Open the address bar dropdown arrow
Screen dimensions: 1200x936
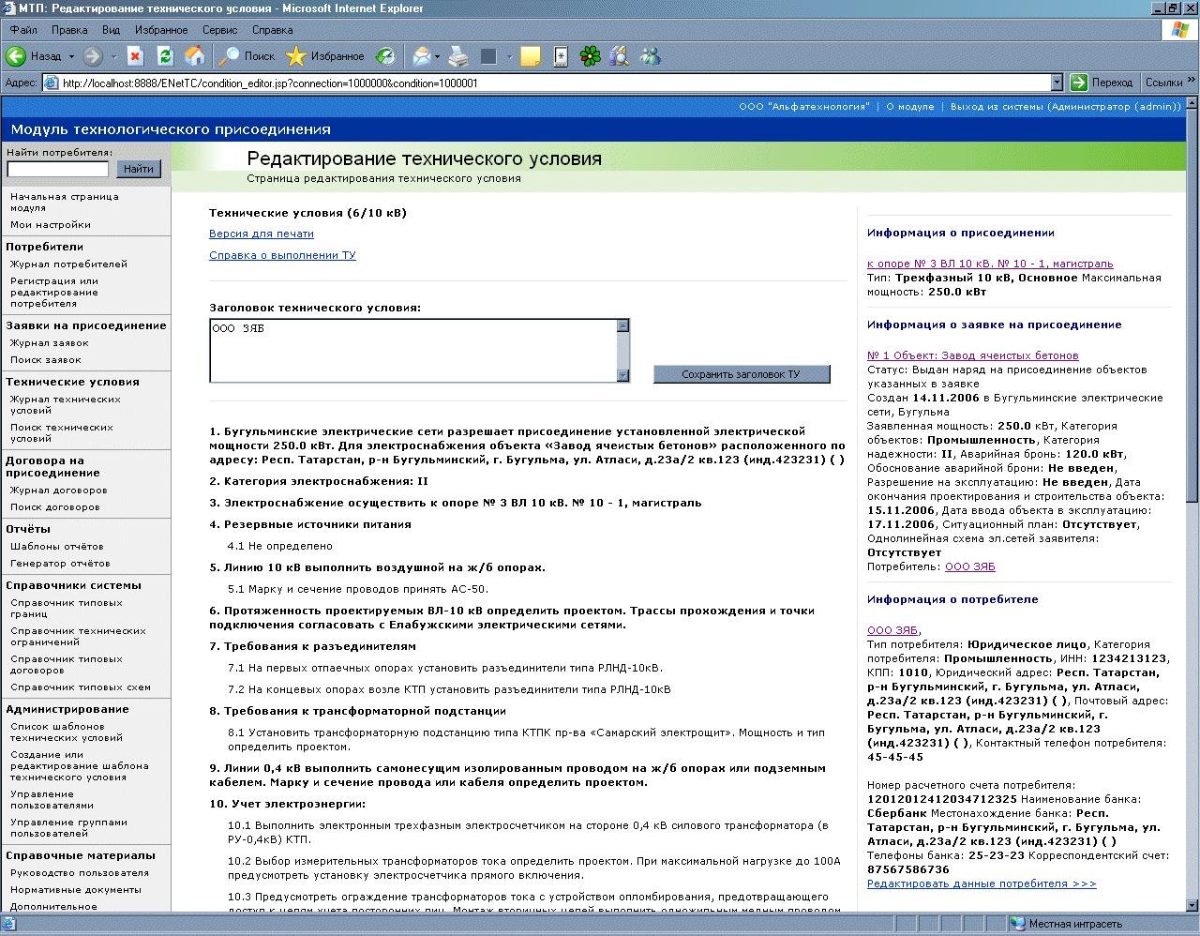tap(1057, 83)
